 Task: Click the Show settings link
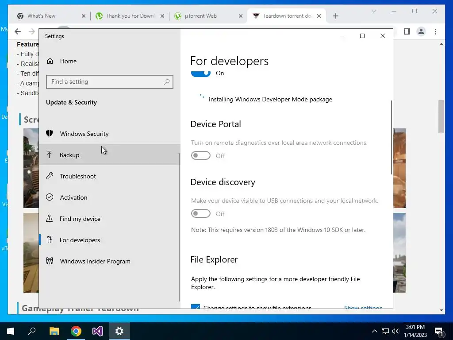(x=363, y=307)
